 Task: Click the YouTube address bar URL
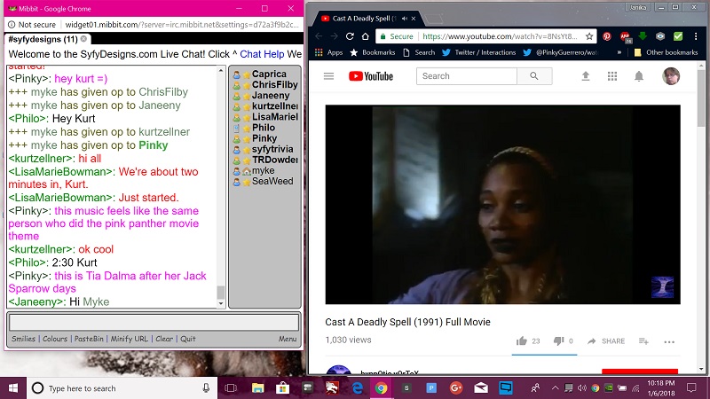500,36
